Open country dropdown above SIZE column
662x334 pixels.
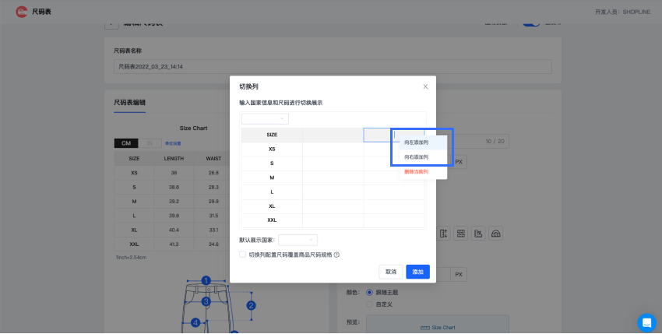click(x=265, y=118)
